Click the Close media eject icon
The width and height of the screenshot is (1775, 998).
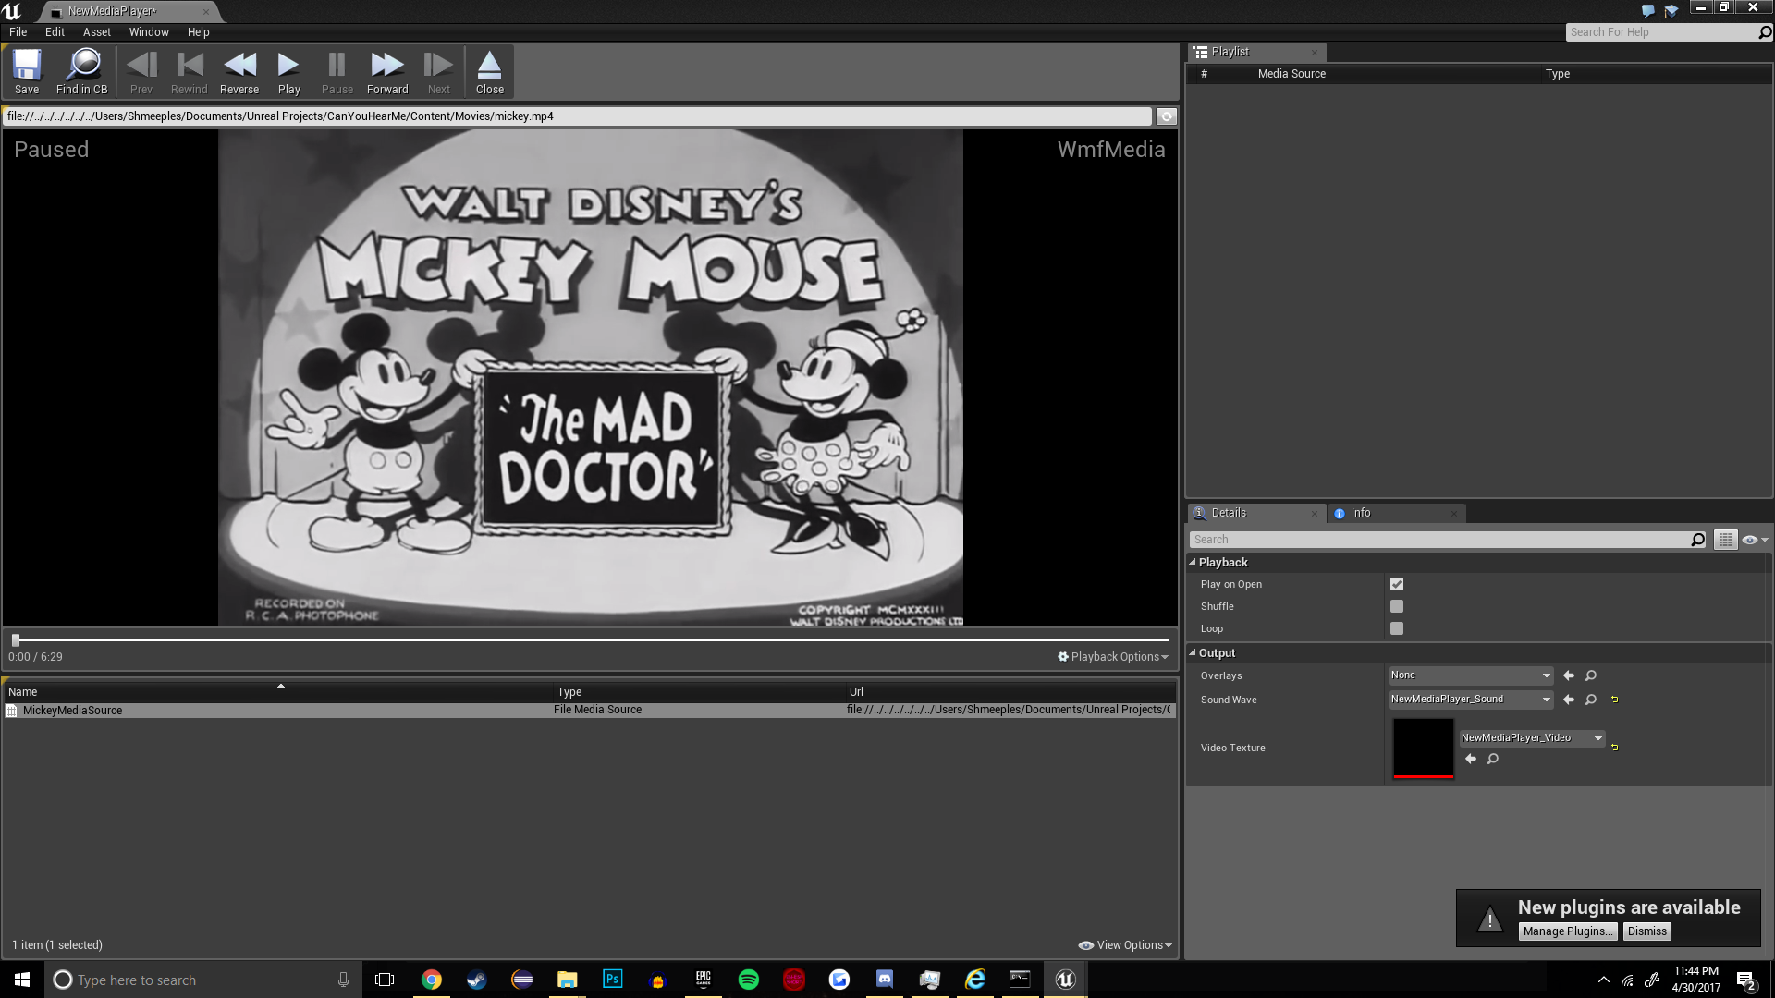click(x=489, y=67)
